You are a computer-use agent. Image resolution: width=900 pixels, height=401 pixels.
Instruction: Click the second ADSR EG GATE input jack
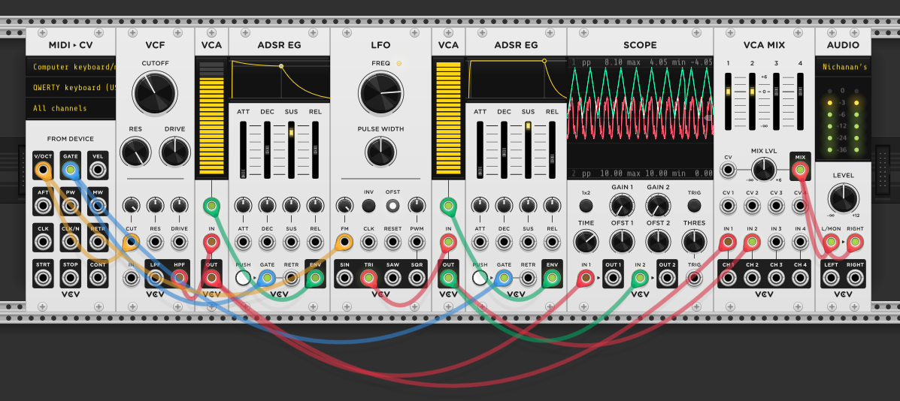point(504,279)
